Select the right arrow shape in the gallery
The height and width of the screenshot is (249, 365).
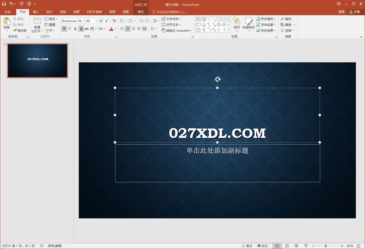coord(219,24)
